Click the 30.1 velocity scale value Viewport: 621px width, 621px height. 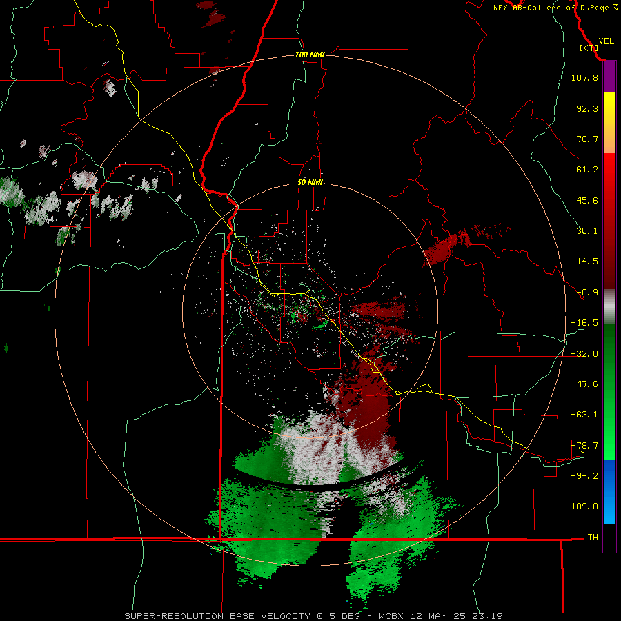(x=587, y=231)
